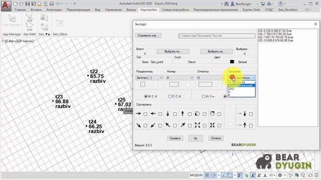321x180 pixels.
Task: Open the Разделитель separator dropdown
Action: point(149,78)
